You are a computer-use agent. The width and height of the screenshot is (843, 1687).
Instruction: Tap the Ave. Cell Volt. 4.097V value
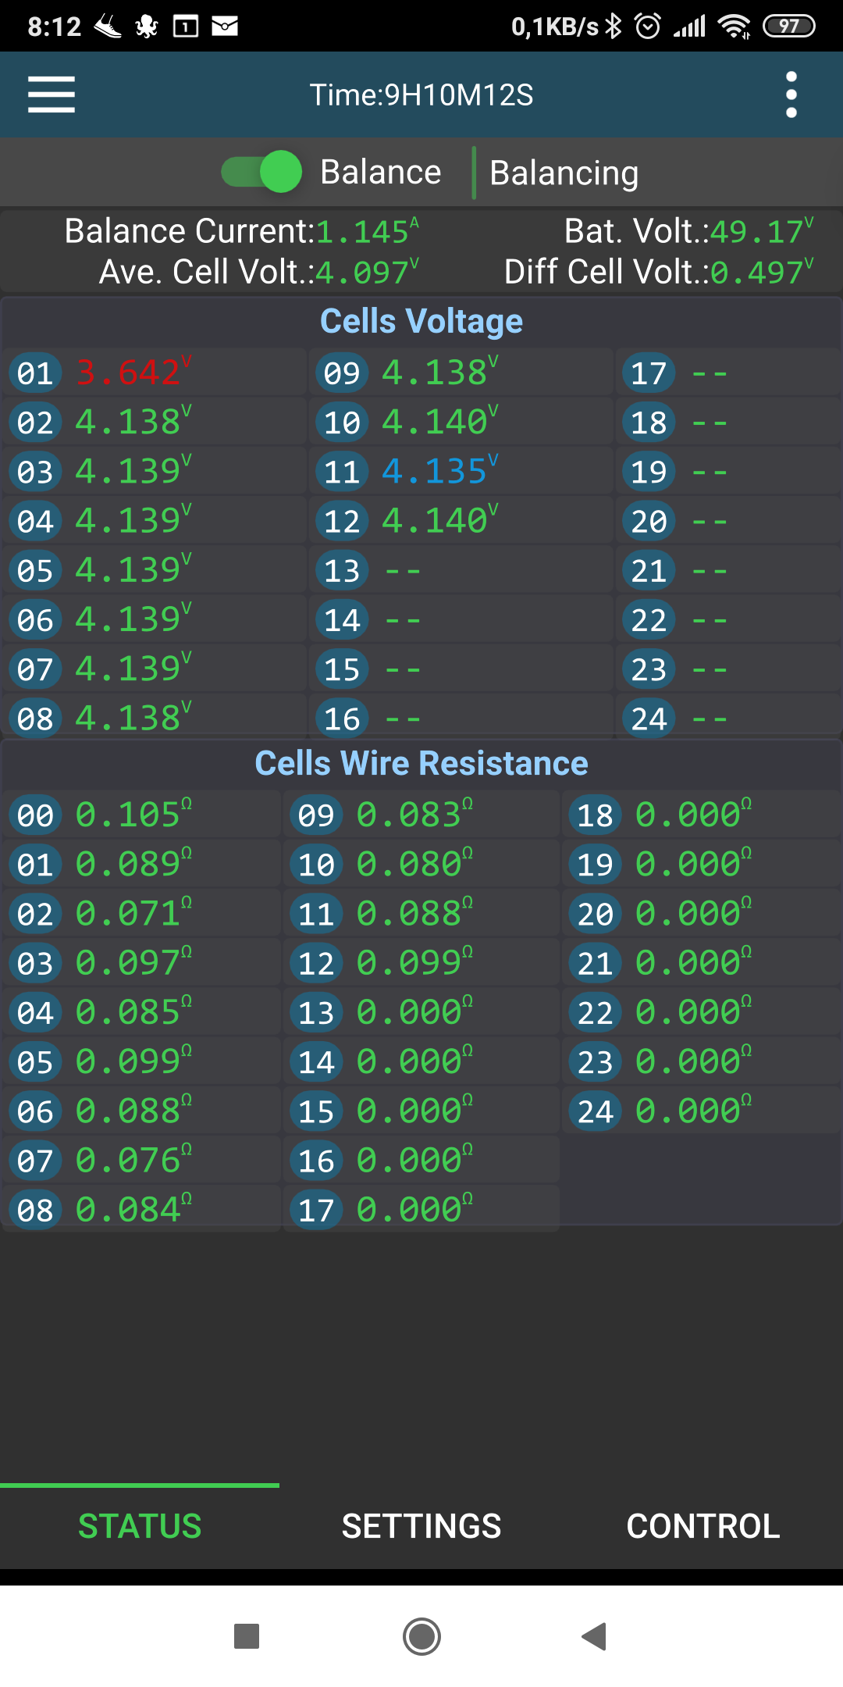click(x=367, y=272)
